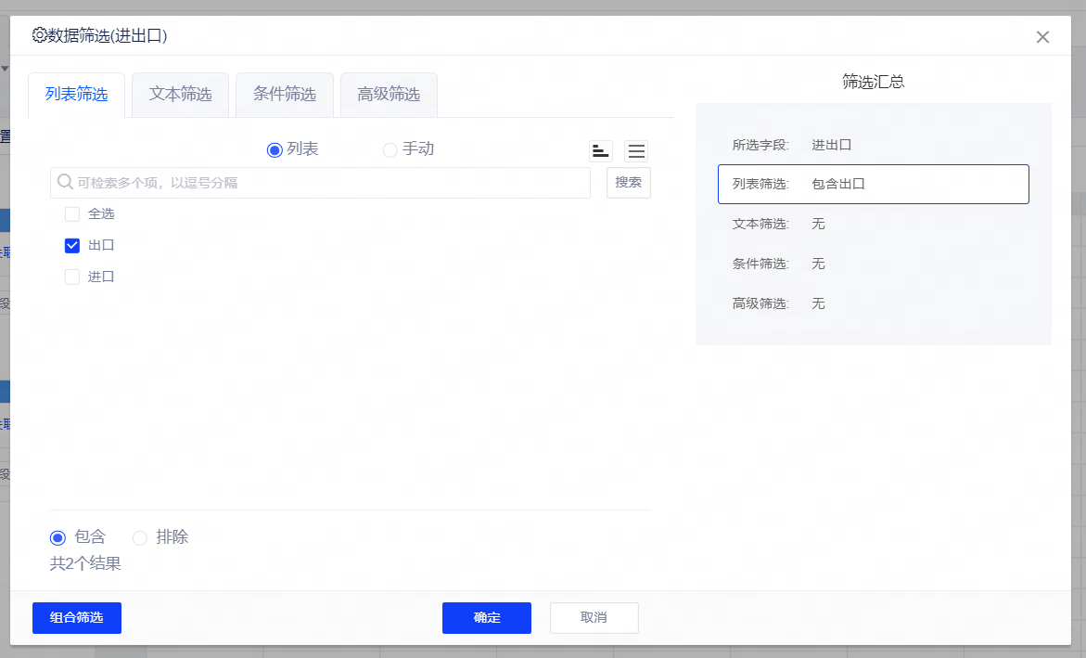Select the 列表筛选 包含出口 summary row
The width and height of the screenshot is (1086, 658).
pos(873,184)
